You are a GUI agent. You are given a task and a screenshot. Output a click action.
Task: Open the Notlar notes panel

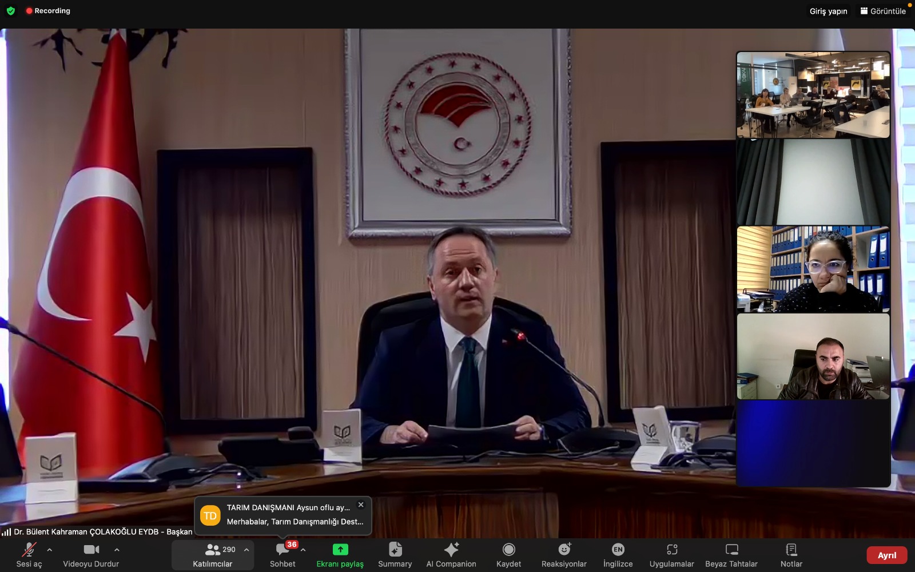coord(791,555)
